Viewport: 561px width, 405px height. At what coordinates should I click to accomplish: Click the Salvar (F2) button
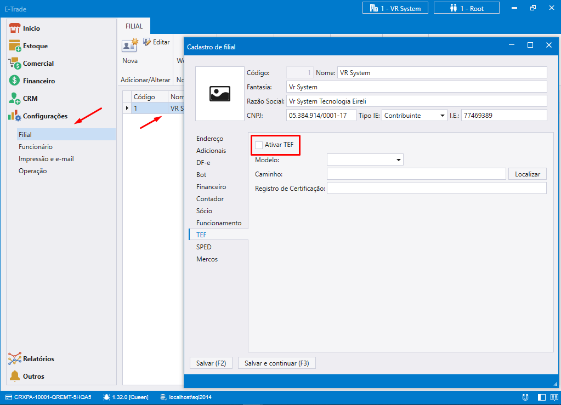pos(211,363)
